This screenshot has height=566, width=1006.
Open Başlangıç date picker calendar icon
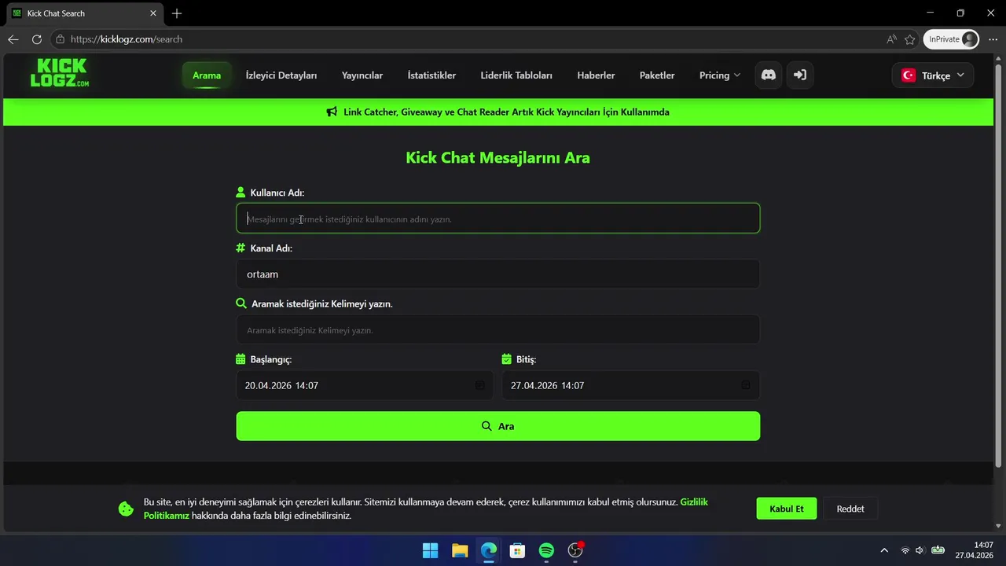pos(479,385)
